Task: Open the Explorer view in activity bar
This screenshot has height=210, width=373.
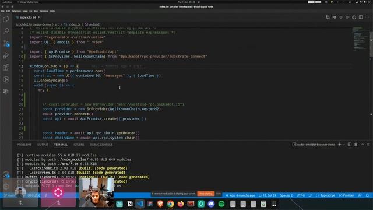Action: click(6, 19)
